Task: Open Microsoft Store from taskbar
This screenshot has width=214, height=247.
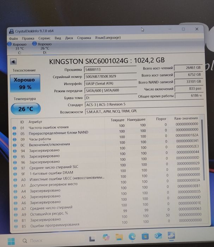Action: pyautogui.click(x=145, y=236)
